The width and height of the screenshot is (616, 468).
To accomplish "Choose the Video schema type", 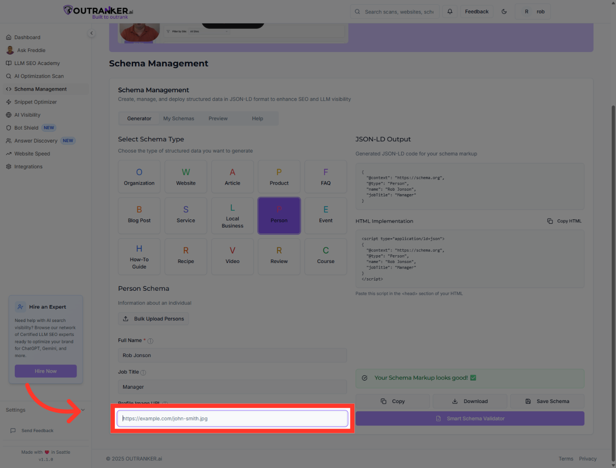I will click(233, 257).
